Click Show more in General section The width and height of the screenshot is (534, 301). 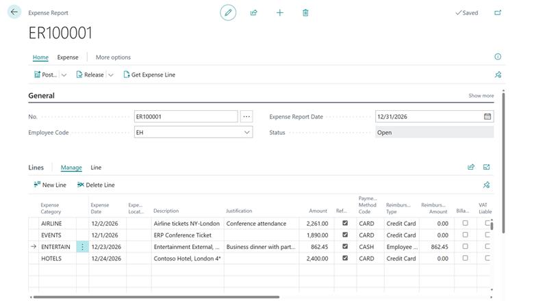coord(481,96)
